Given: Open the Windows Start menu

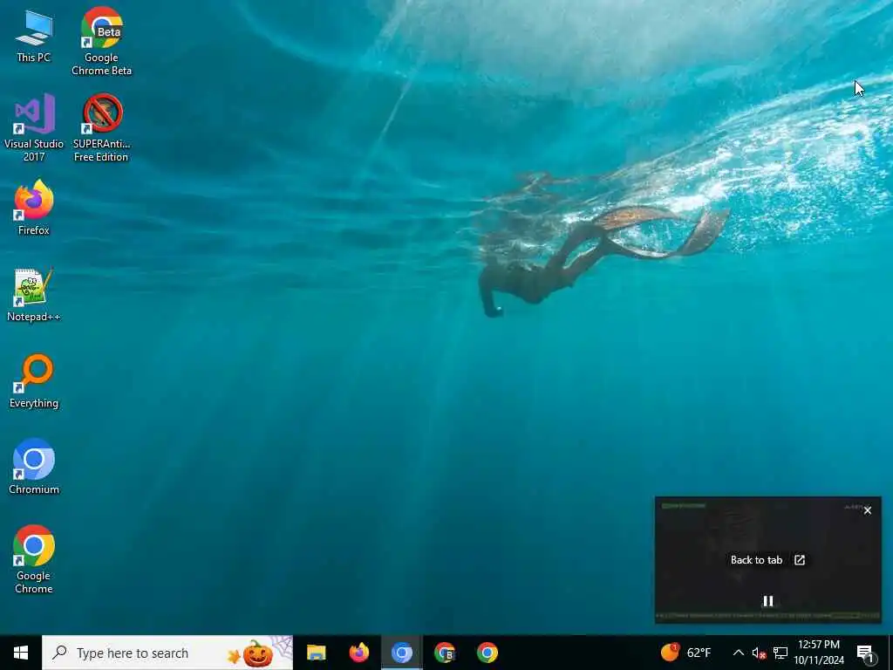Looking at the screenshot, I should pyautogui.click(x=21, y=653).
